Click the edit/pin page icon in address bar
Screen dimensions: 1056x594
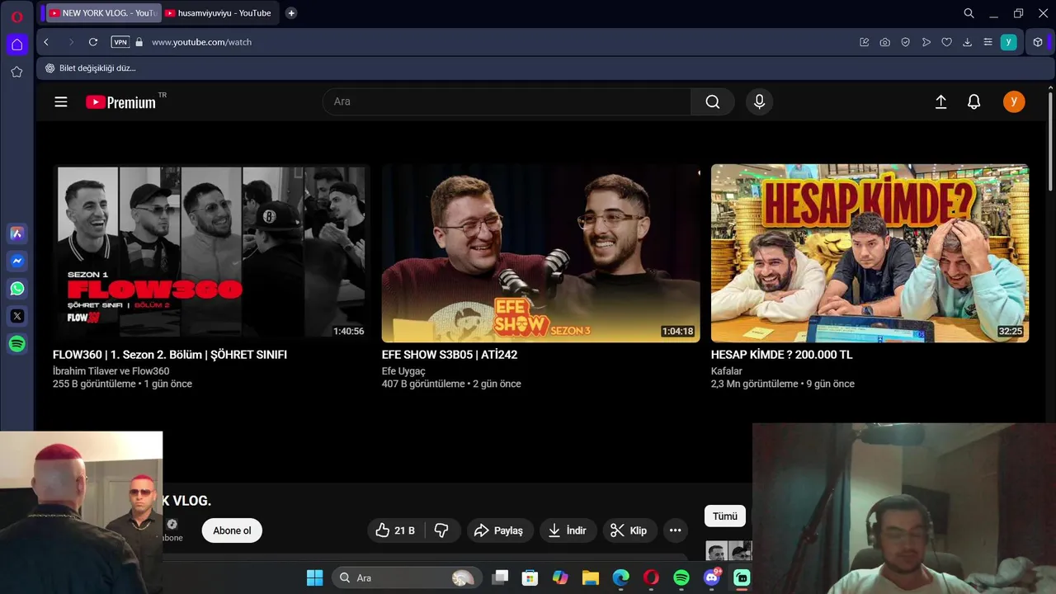coord(864,42)
